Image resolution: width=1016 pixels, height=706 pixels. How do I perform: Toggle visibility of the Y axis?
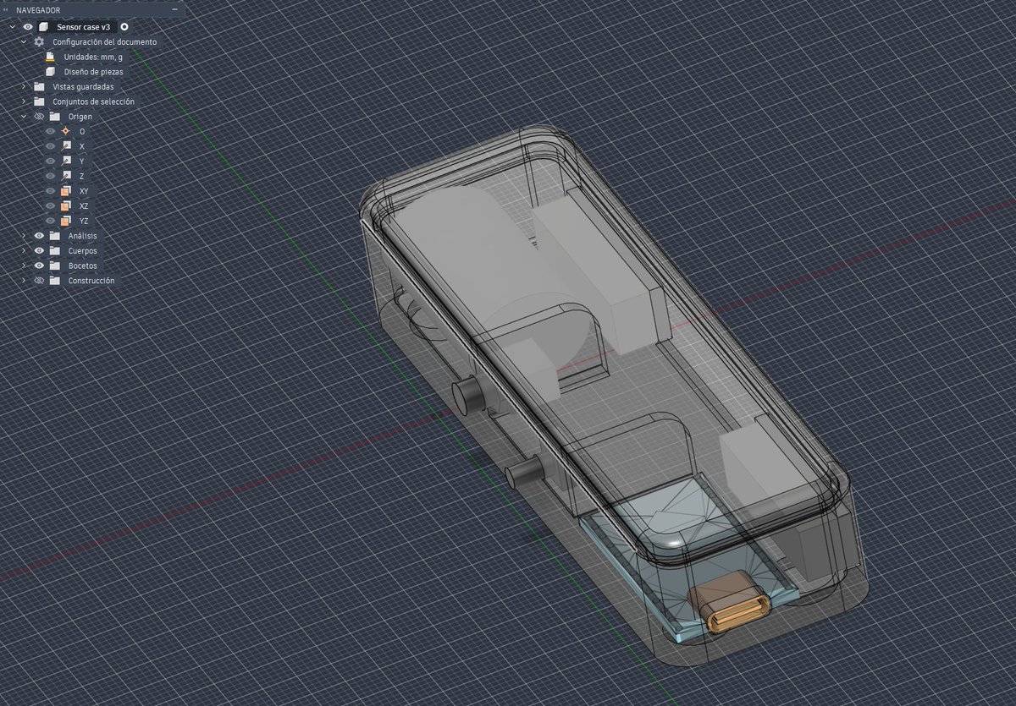pos(50,161)
